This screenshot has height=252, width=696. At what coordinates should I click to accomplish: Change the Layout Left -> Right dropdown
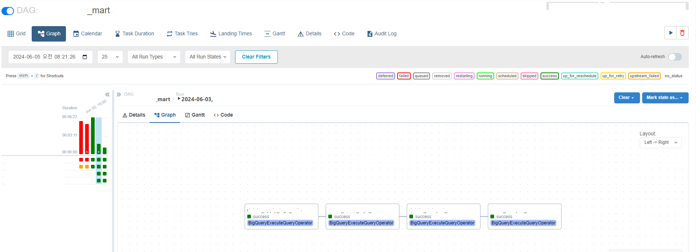click(660, 142)
